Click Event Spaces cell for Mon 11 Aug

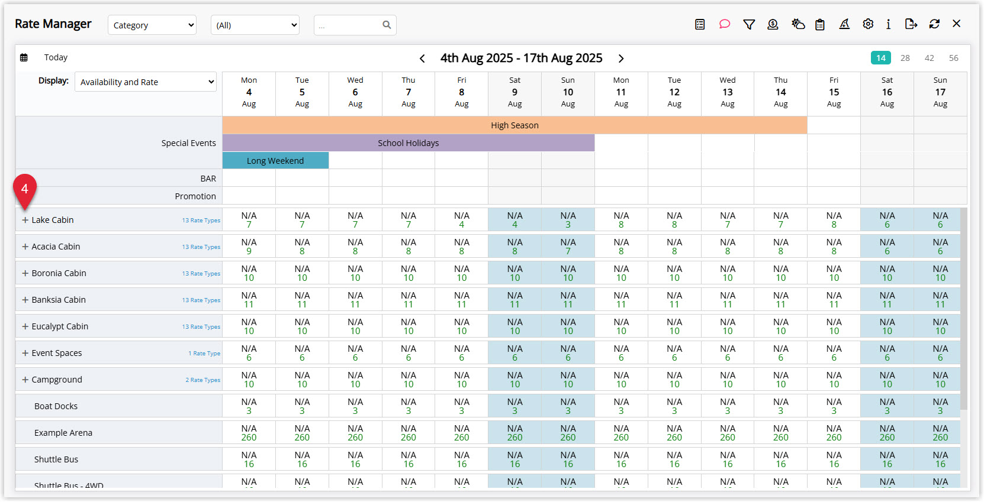click(x=621, y=353)
